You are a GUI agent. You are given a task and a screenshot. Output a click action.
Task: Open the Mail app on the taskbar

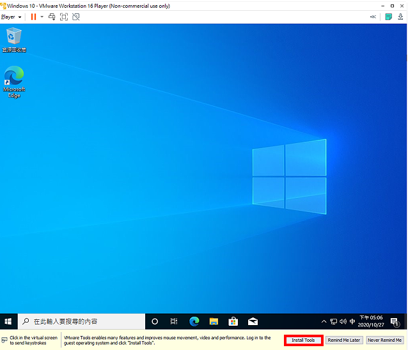(253, 321)
